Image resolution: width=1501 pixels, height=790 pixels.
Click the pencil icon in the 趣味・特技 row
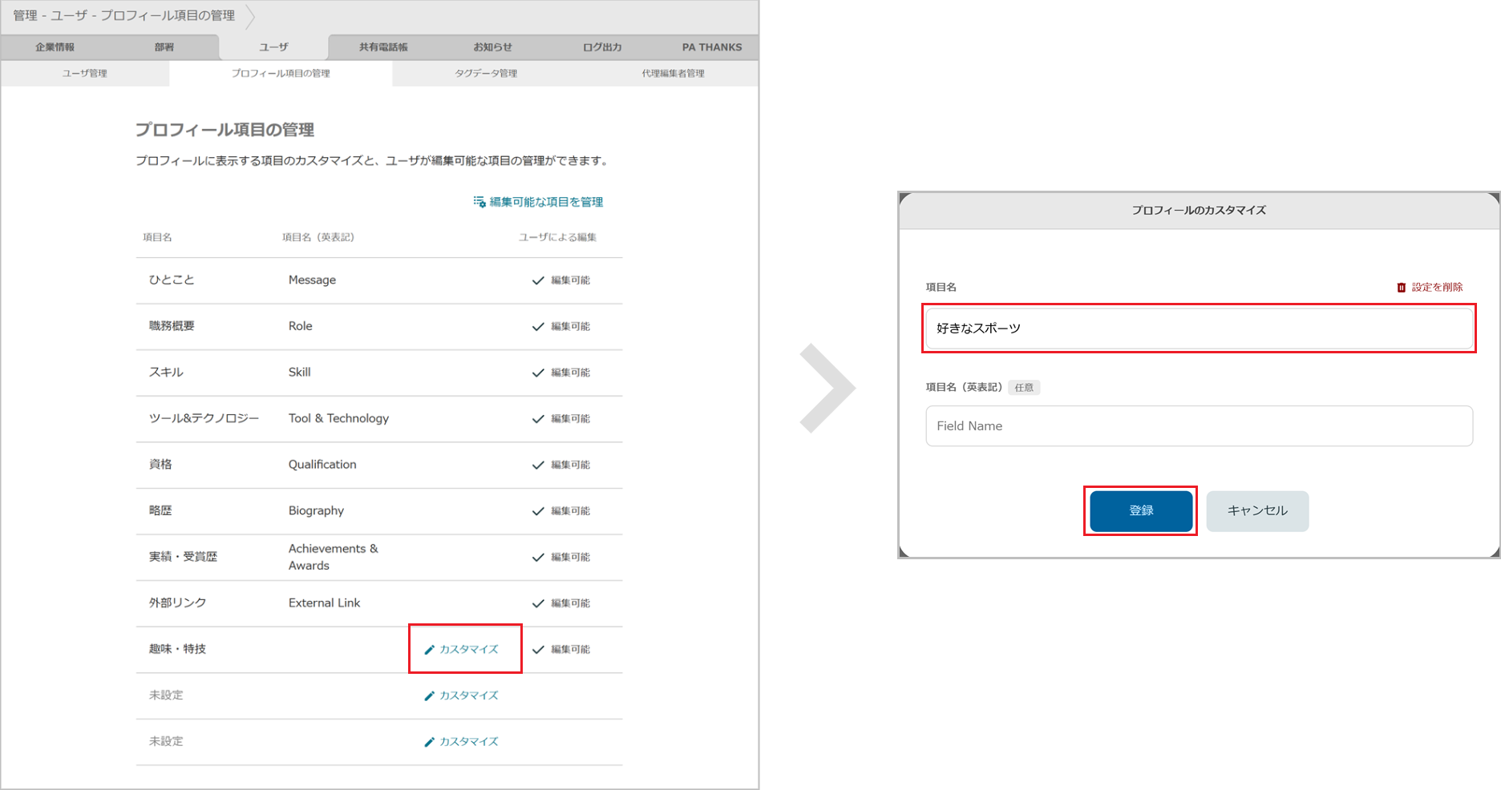click(429, 650)
